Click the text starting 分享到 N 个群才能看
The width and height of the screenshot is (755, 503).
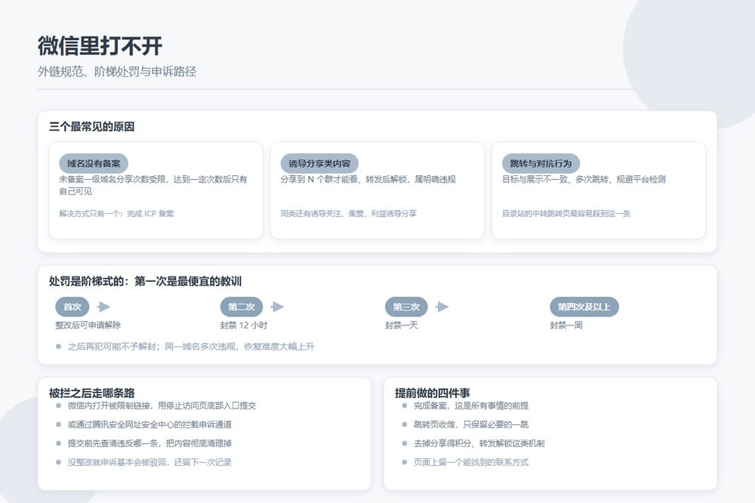pyautogui.click(x=368, y=179)
